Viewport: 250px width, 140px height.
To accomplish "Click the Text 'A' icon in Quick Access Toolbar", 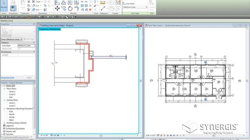I will (x=43, y=17).
